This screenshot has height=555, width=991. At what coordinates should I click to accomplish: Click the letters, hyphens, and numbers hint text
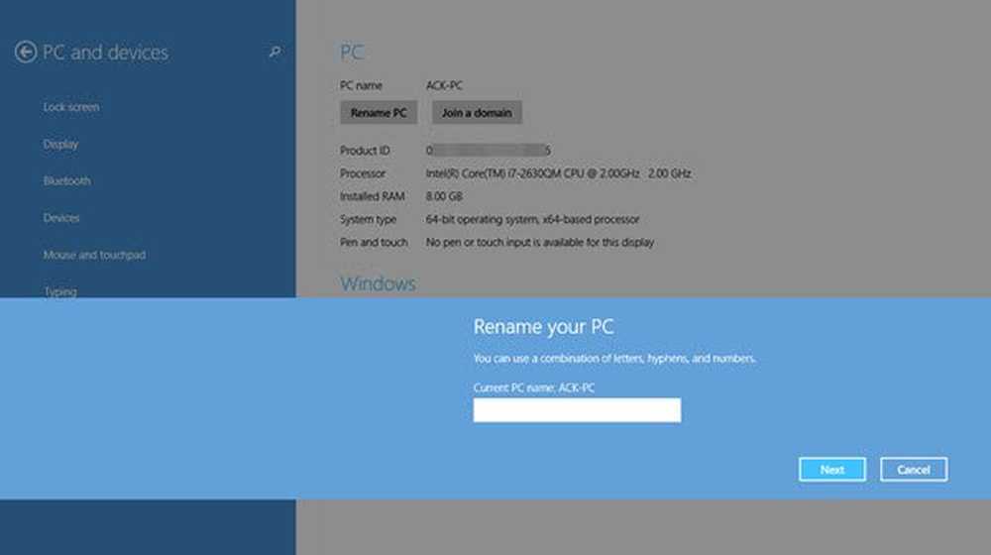coord(614,359)
